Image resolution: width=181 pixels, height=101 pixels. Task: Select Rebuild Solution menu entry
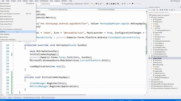(x=18, y=6)
